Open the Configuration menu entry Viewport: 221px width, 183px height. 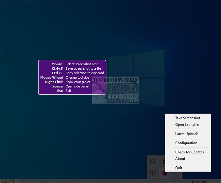point(186,143)
